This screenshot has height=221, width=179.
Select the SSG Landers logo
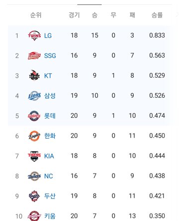coord(34,55)
